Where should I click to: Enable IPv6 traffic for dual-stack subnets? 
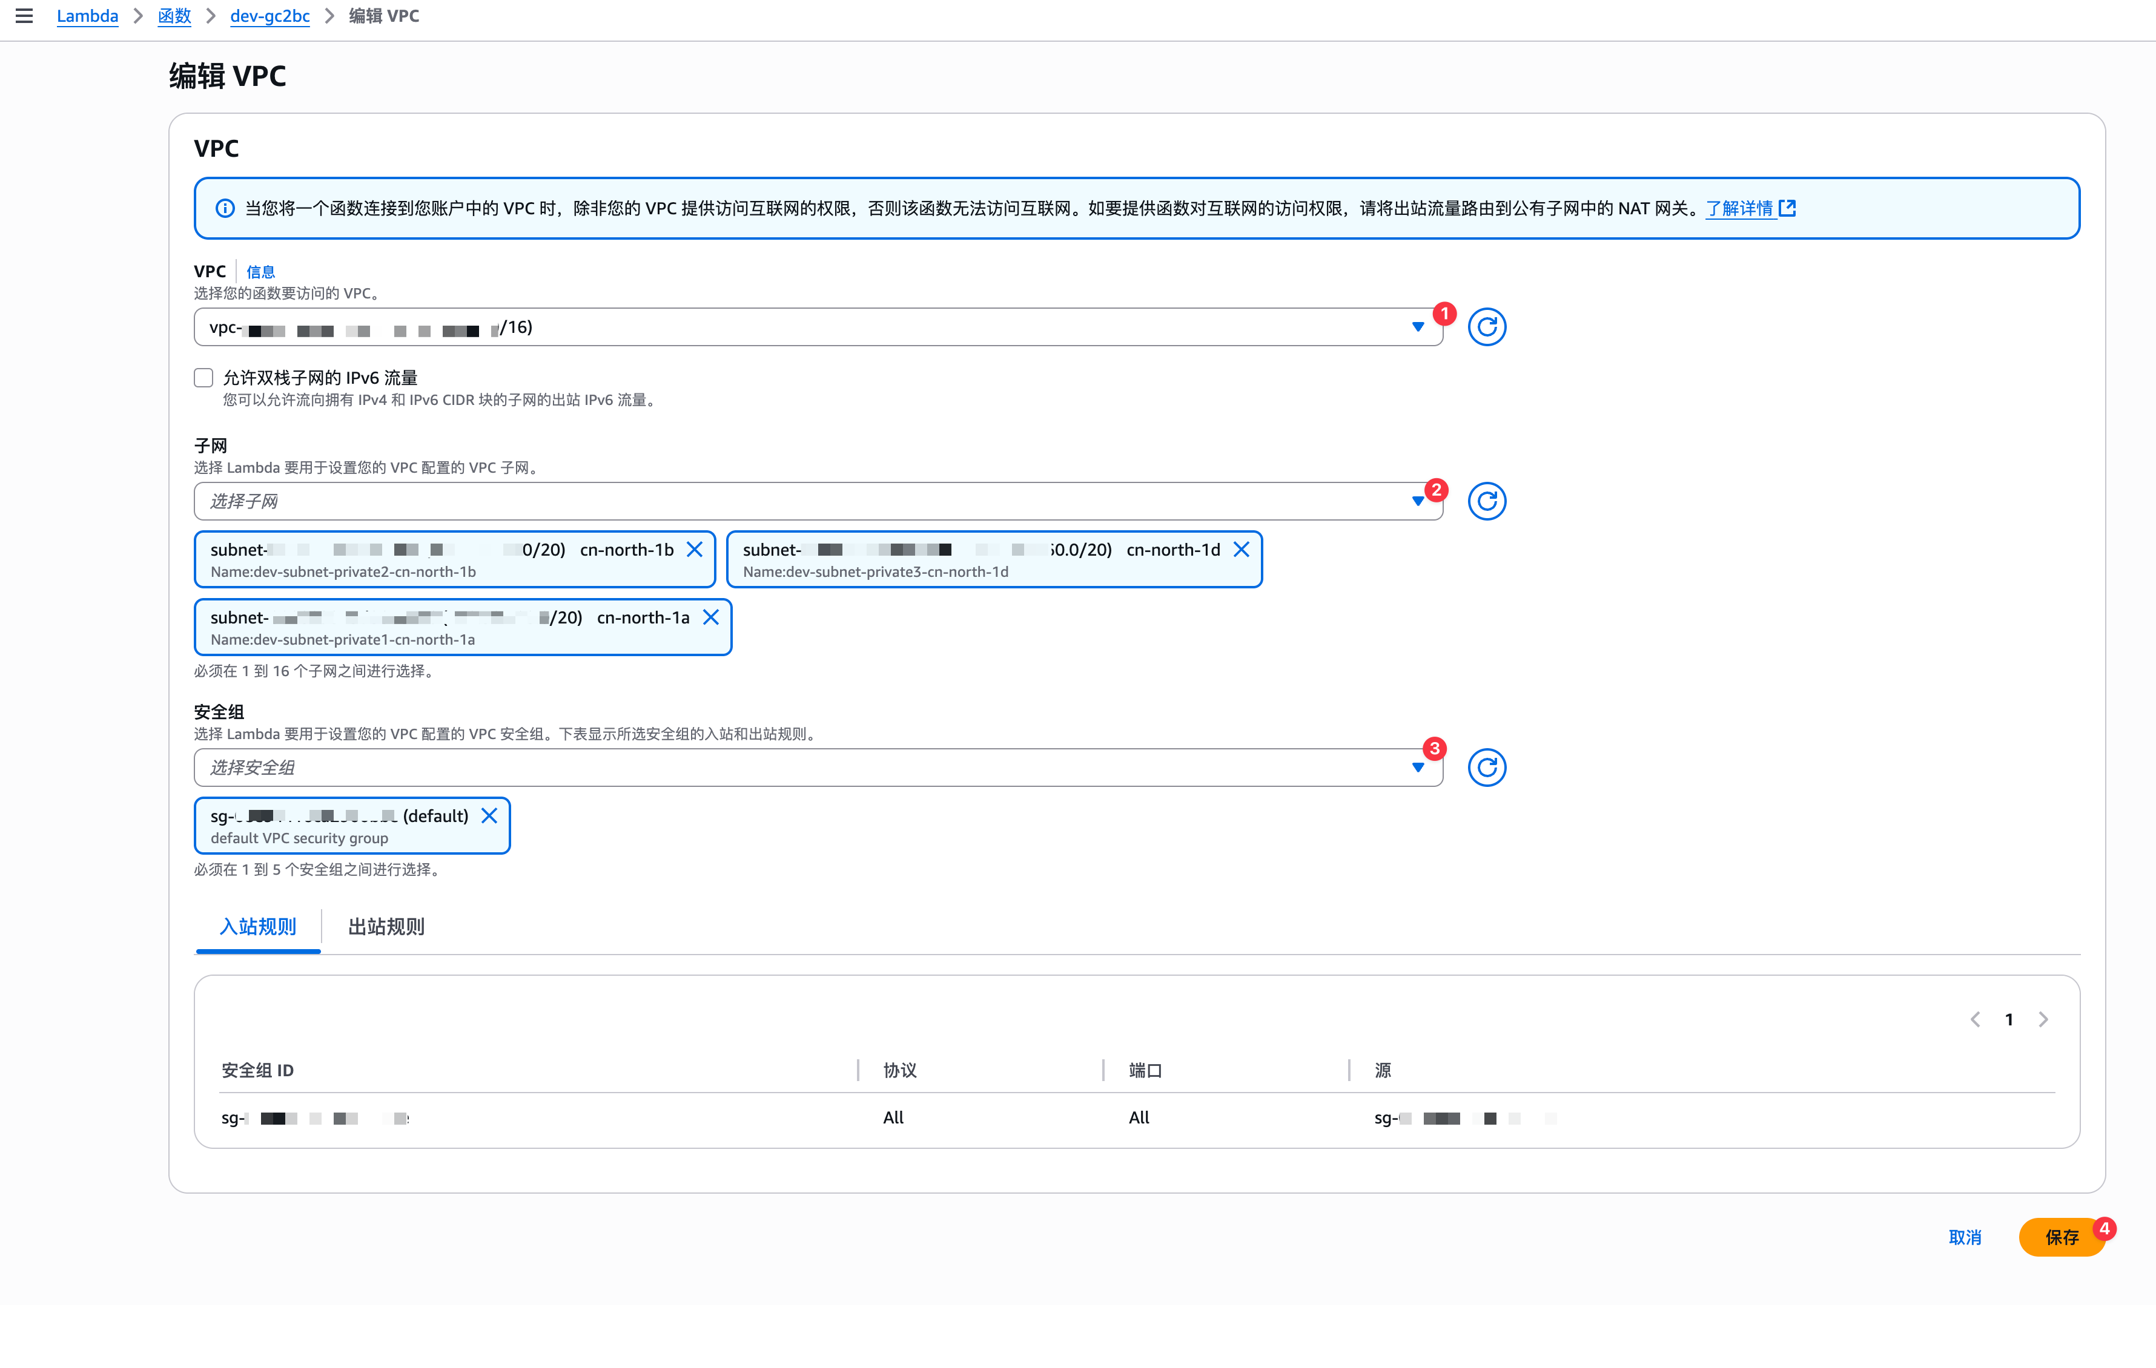point(204,378)
